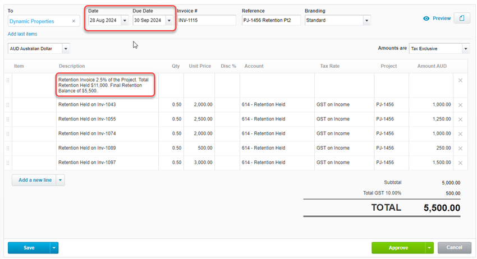Image resolution: width=477 pixels, height=259 pixels.
Task: Click Retention Held on Inv-1055 description
Action: 87,119
